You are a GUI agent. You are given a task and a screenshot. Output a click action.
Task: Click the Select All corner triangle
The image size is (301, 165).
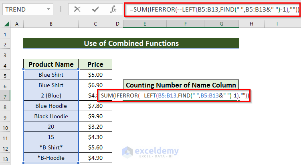(6, 24)
